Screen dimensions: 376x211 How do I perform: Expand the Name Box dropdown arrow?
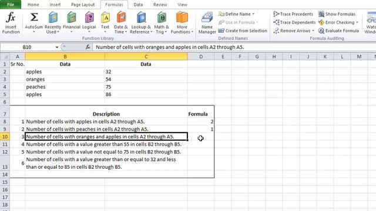pos(57,47)
